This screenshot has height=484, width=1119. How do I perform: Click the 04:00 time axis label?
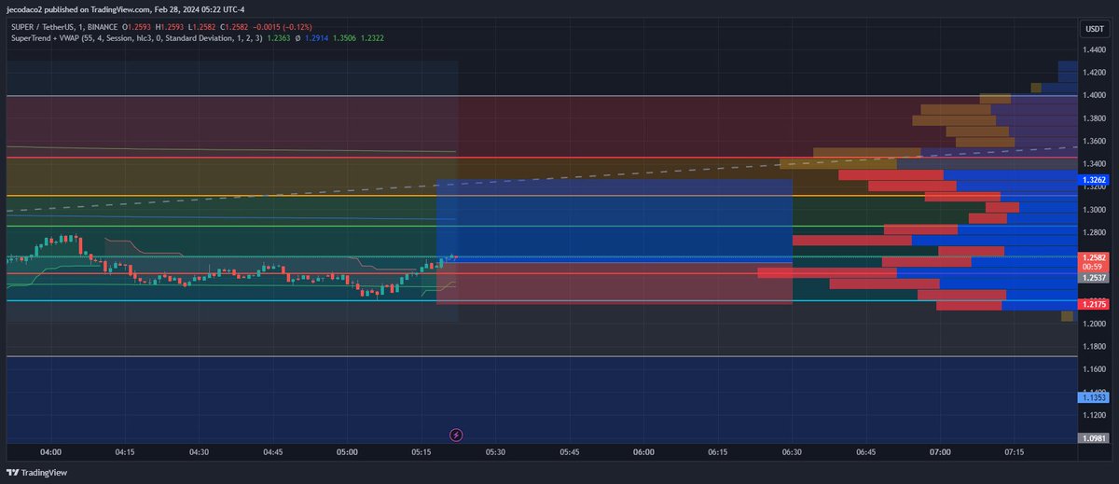click(x=50, y=452)
